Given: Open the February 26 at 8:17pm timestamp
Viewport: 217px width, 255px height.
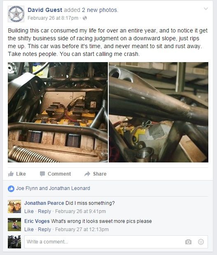Looking at the screenshot, I should (x=53, y=18).
